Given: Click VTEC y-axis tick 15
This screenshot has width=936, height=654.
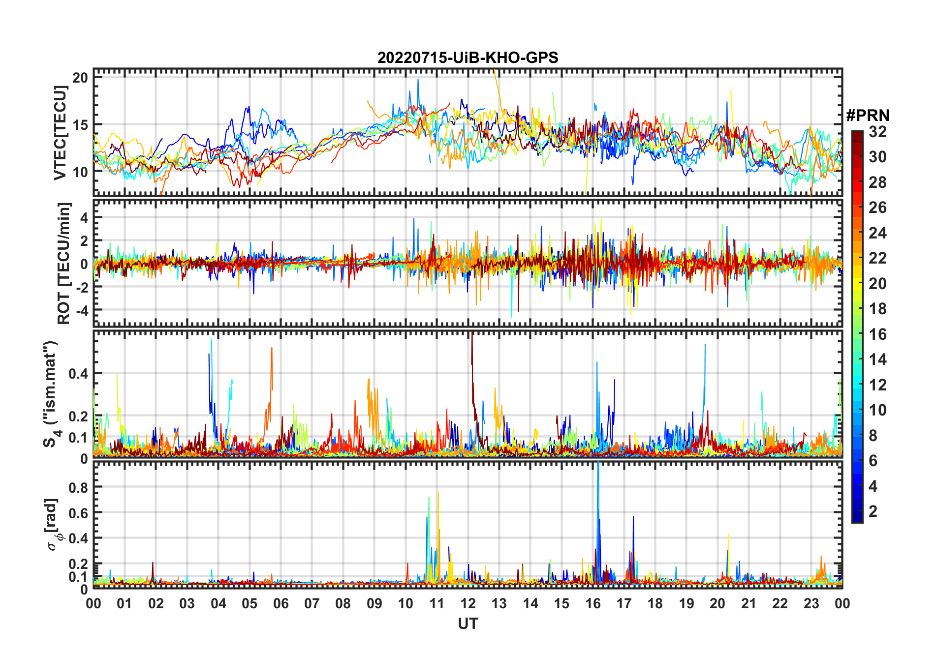Looking at the screenshot, I should [x=80, y=125].
